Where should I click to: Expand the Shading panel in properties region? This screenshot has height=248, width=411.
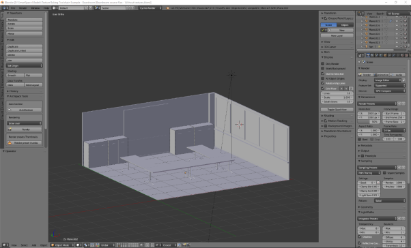click(x=328, y=116)
